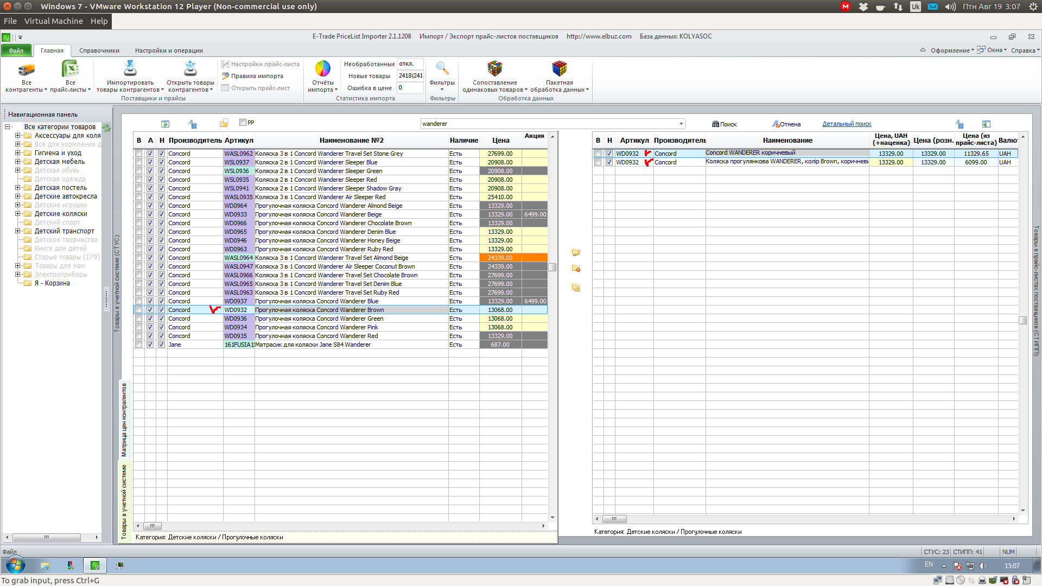
Task: Click the volume icon in Ubuntu top panel
Action: coord(950,7)
